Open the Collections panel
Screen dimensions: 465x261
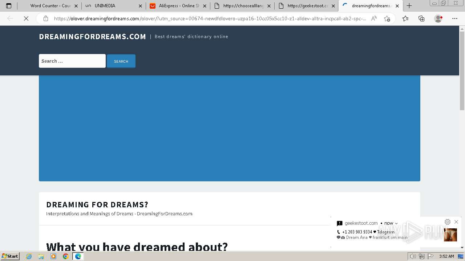(x=421, y=18)
